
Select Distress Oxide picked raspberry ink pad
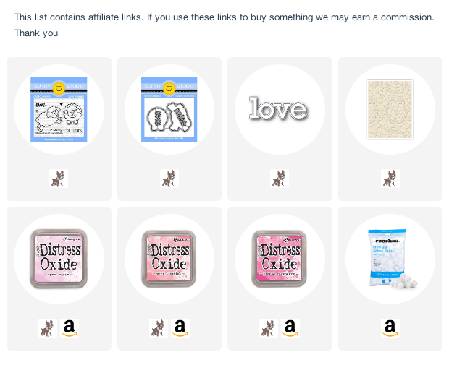[x=280, y=259]
